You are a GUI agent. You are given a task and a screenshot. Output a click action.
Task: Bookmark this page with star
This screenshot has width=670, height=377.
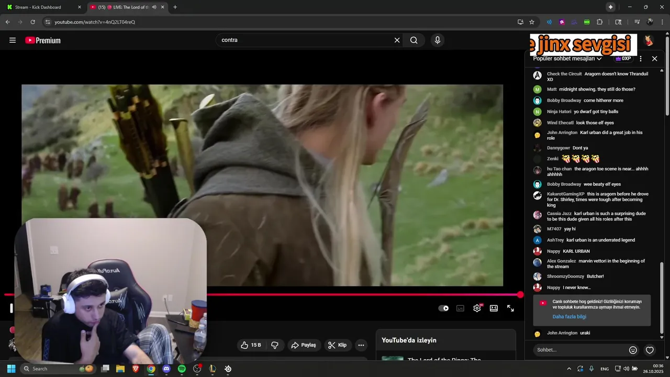[532, 22]
